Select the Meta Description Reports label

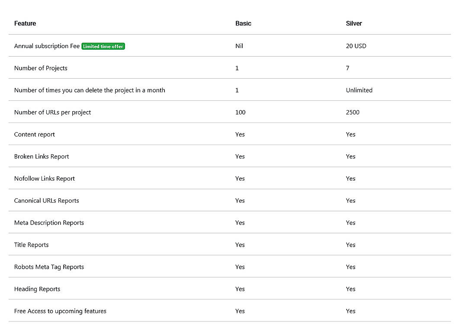point(49,223)
